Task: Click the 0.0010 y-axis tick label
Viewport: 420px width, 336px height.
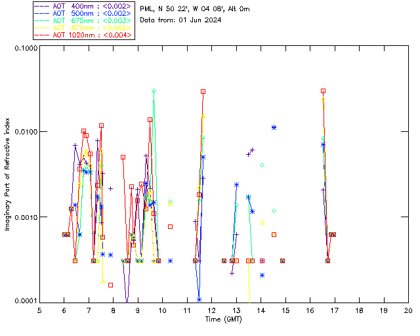Action: tap(25, 217)
